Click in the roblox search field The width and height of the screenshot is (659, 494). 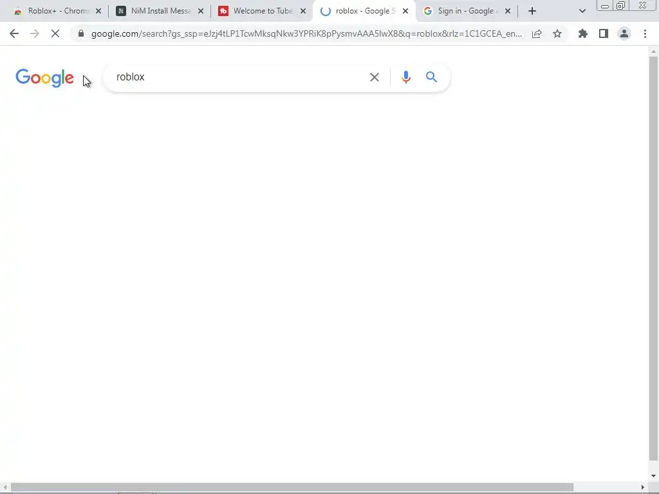point(239,77)
